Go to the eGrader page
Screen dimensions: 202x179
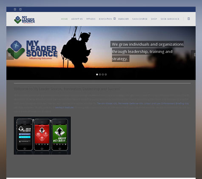[123, 19]
